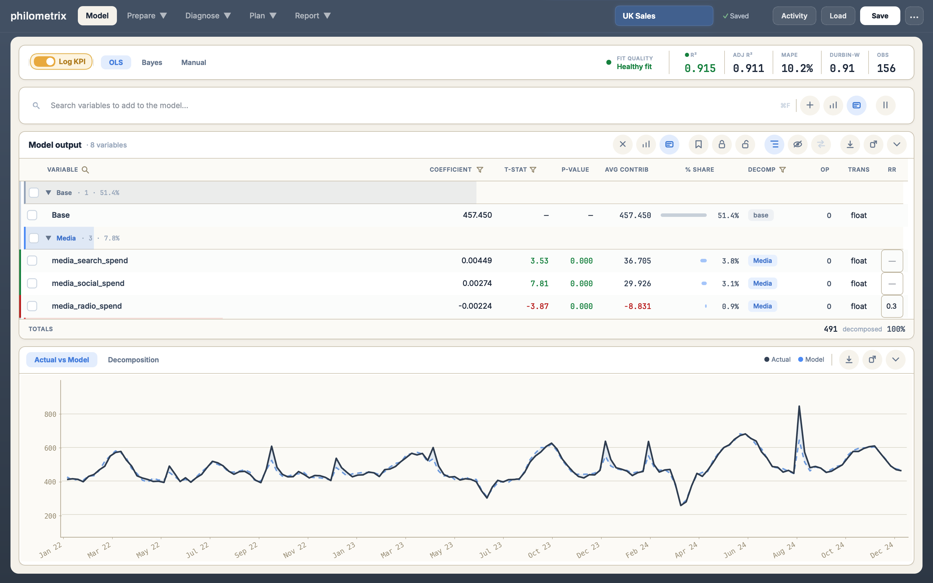Collapse the Media group triangle
Image resolution: width=933 pixels, height=583 pixels.
pyautogui.click(x=49, y=238)
